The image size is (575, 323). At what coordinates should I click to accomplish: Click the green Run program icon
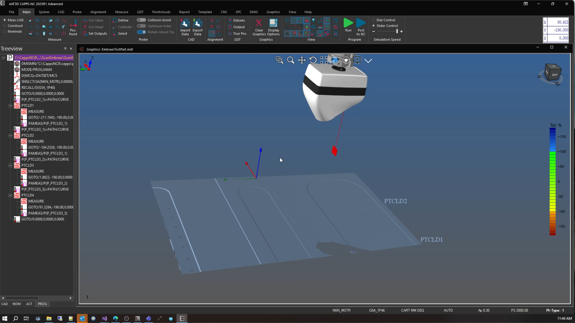348,23
